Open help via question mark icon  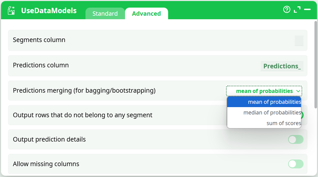coord(287,10)
